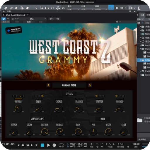Click return to zero transport button
150x150 pixels.
coord(36,145)
